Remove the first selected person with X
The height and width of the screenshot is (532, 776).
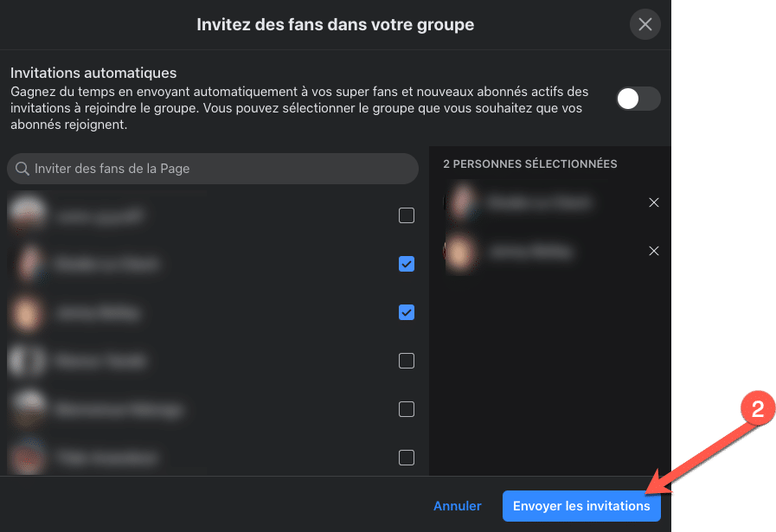point(654,202)
